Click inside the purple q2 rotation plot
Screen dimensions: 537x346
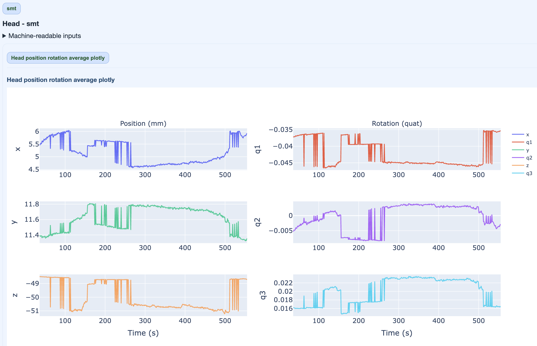click(x=396, y=222)
